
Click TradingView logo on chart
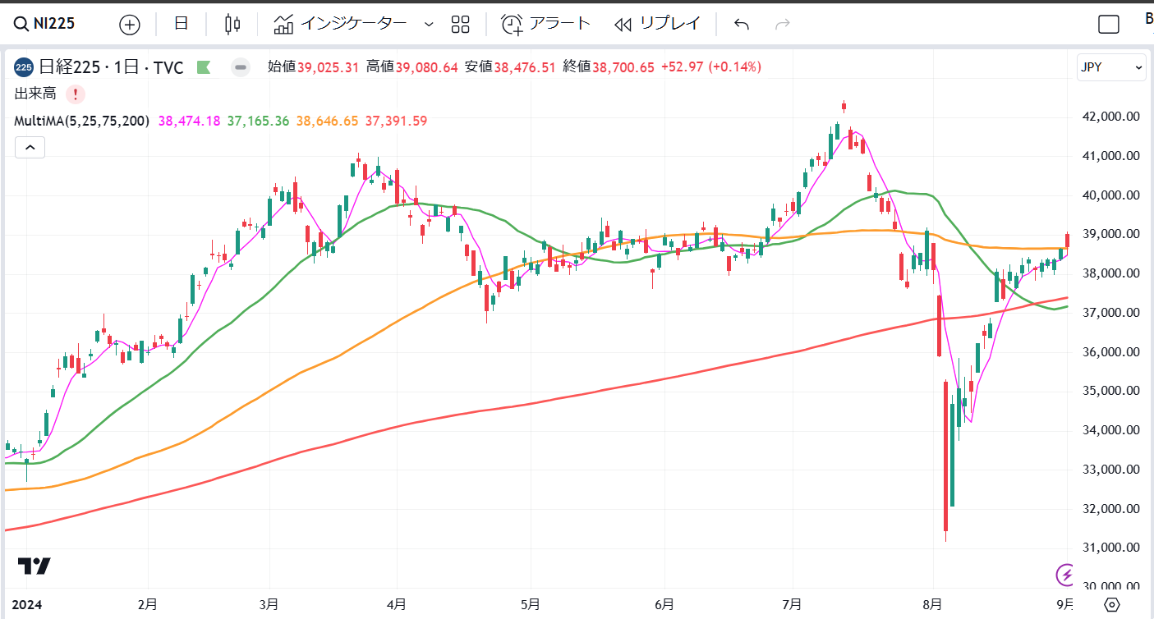pyautogui.click(x=34, y=566)
